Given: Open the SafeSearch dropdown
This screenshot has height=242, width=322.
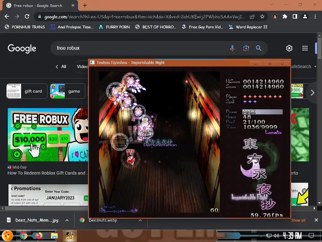Looking at the screenshot, I should pos(304,67).
